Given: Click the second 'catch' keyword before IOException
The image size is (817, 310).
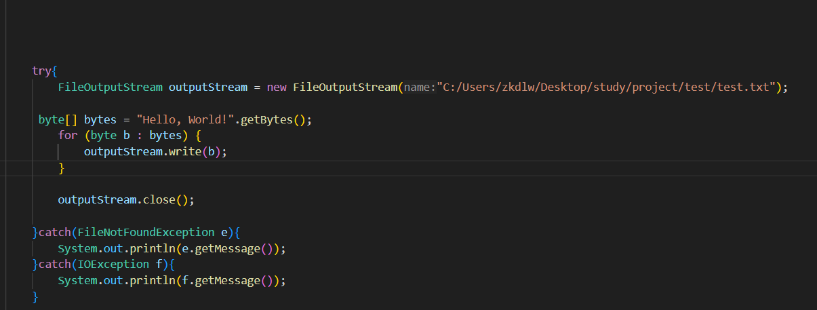Looking at the screenshot, I should click(54, 264).
